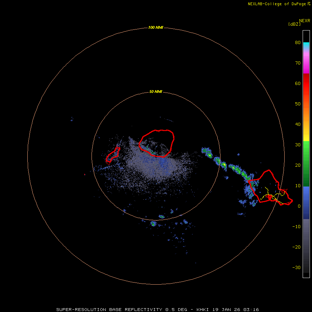The height and width of the screenshot is (312, 312).
Task: Click the 10 dBZ scale value
Action: (x=298, y=186)
